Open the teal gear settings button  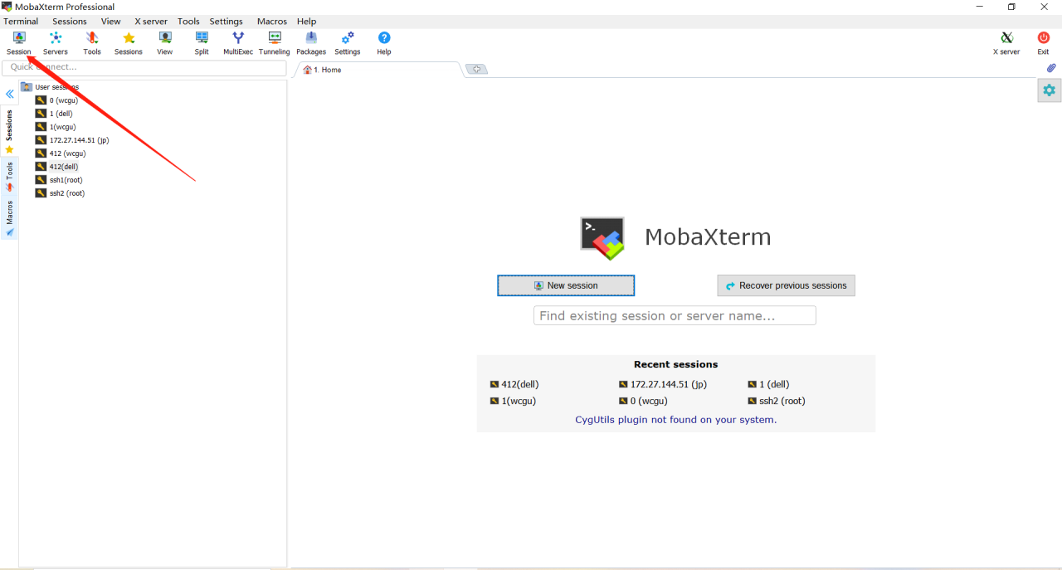[1050, 90]
